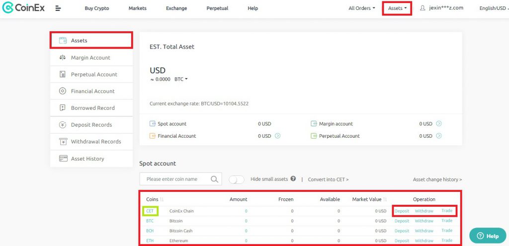Click the Margin account wallet icon in the summary
This screenshot has height=246, width=509.
314,124
